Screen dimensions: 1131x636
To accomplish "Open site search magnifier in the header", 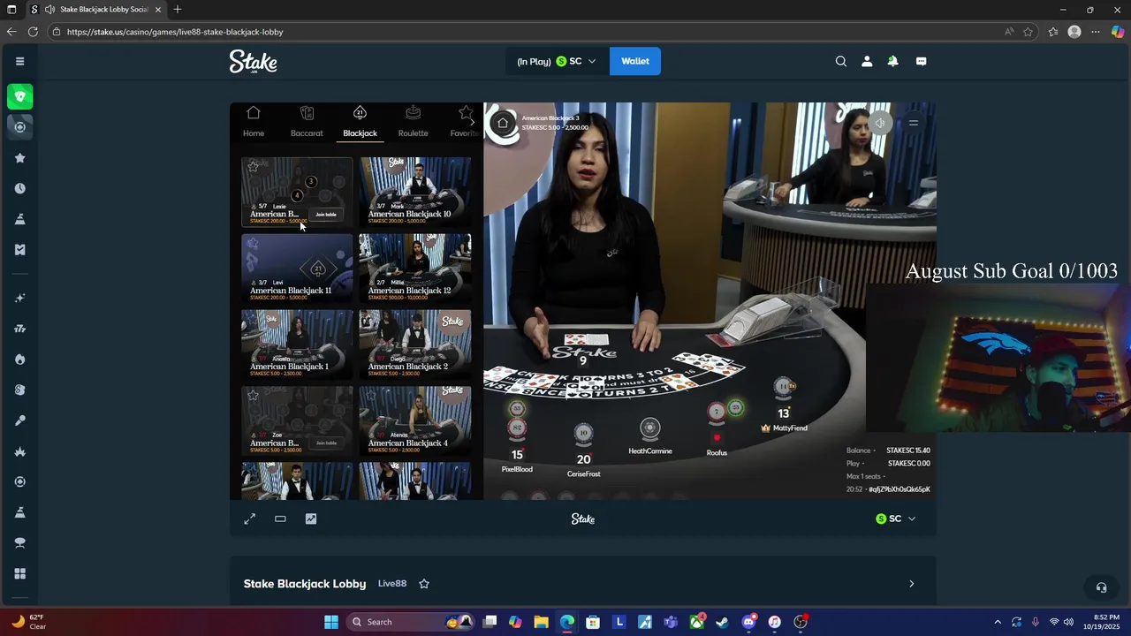I will [x=841, y=62].
